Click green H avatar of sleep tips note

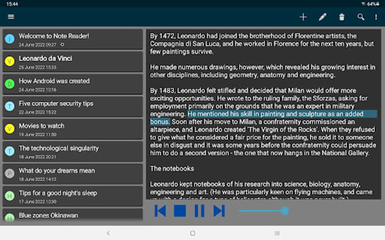coord(10,196)
